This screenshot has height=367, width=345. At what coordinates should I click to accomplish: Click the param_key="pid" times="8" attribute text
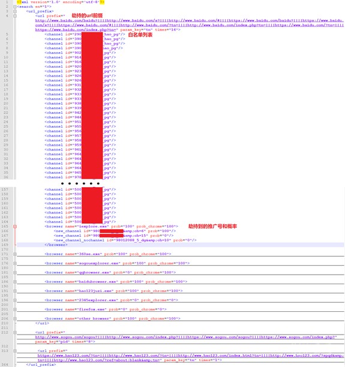click(x=65, y=342)
